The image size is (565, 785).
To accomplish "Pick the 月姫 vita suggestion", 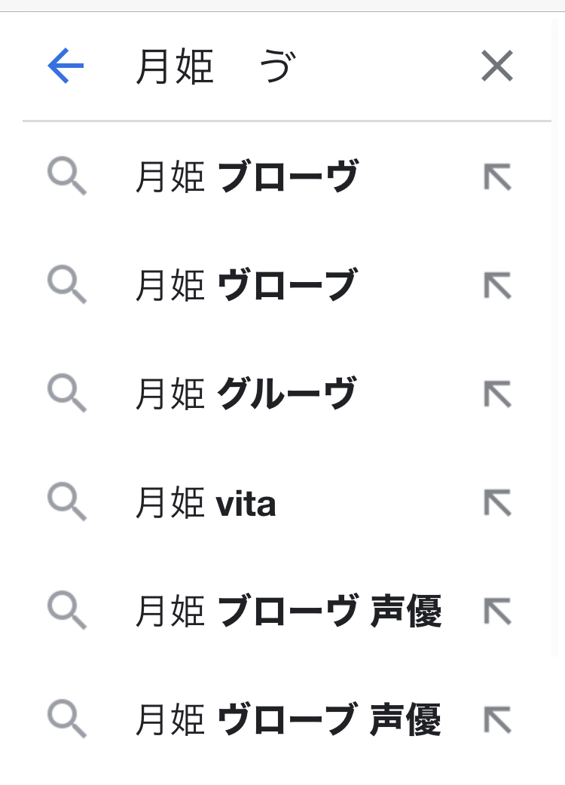I will click(206, 503).
